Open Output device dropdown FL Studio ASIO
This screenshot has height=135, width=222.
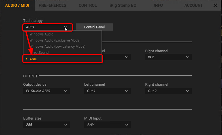[47, 91]
